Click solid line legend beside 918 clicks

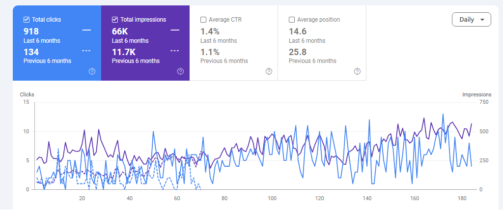86,30
